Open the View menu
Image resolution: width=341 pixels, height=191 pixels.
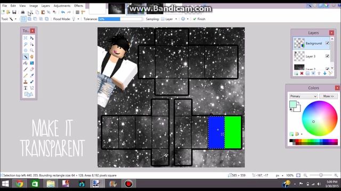22,6
